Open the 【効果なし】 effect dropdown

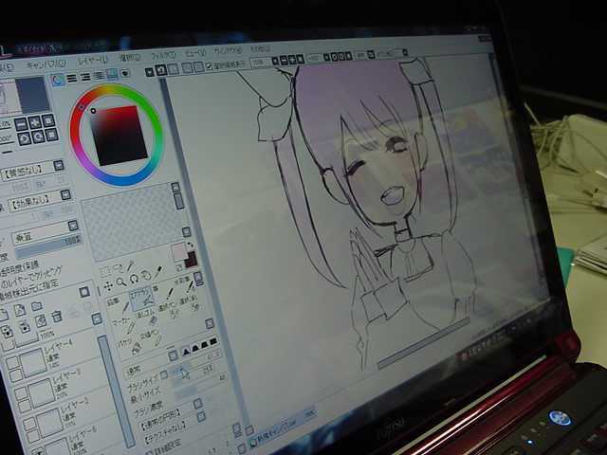pos(65,194)
